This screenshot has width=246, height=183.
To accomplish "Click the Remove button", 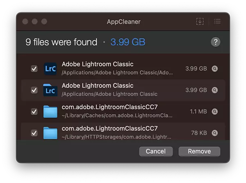I will point(199,151).
